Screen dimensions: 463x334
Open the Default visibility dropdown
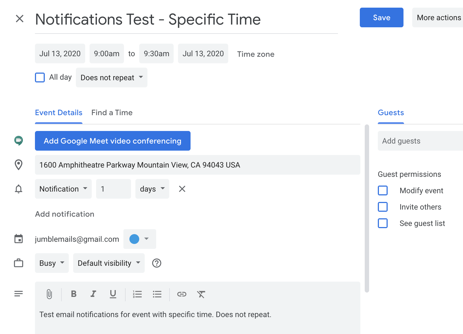[x=109, y=263]
